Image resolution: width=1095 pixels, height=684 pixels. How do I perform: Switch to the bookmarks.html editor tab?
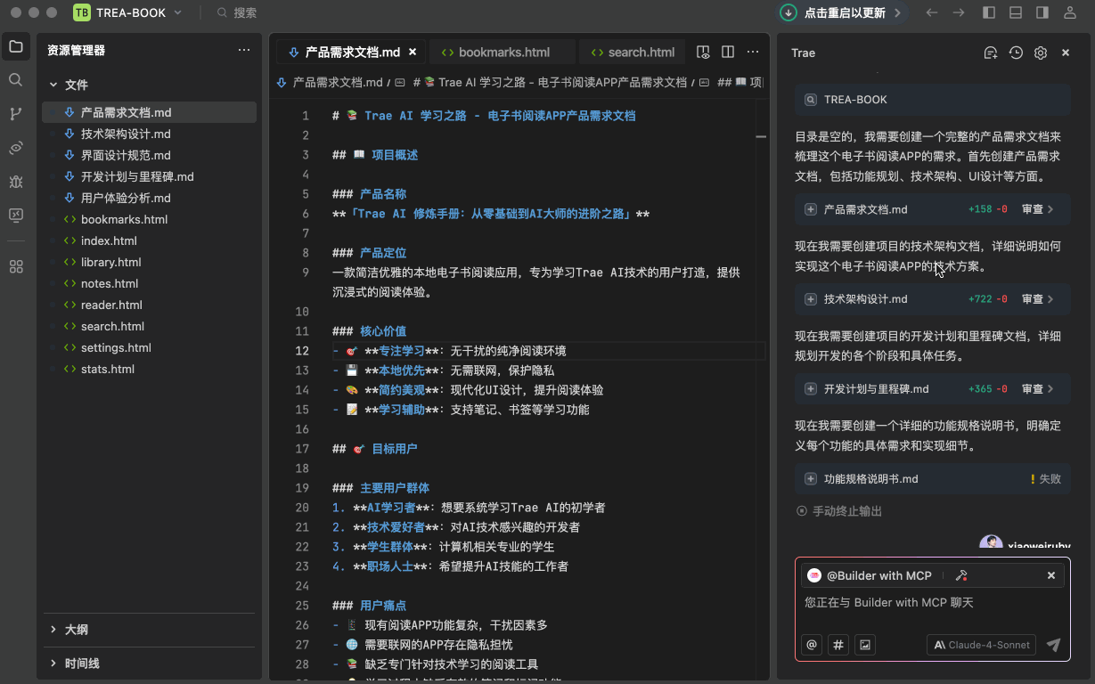click(x=503, y=53)
